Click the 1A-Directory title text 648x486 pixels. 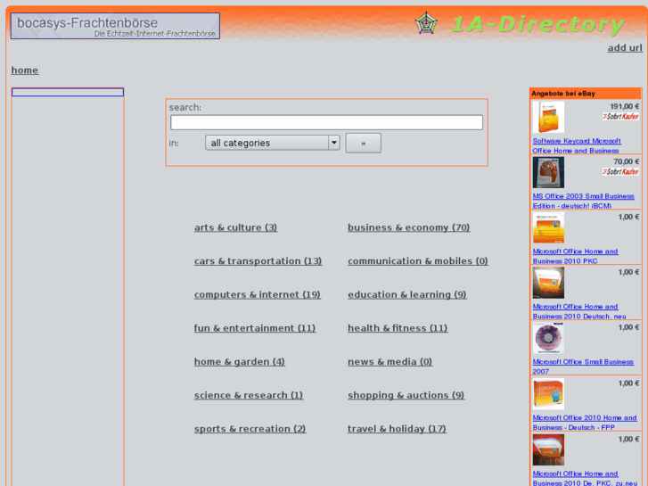[538, 24]
